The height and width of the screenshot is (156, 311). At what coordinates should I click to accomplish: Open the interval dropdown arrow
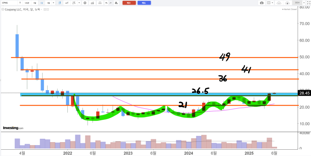pos(54,3)
